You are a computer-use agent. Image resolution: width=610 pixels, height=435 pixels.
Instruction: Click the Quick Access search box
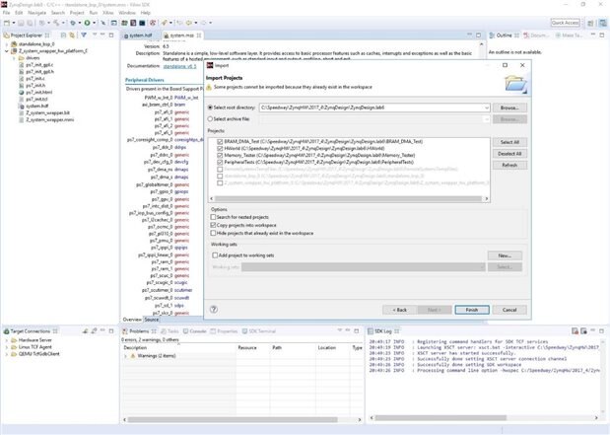tap(565, 22)
